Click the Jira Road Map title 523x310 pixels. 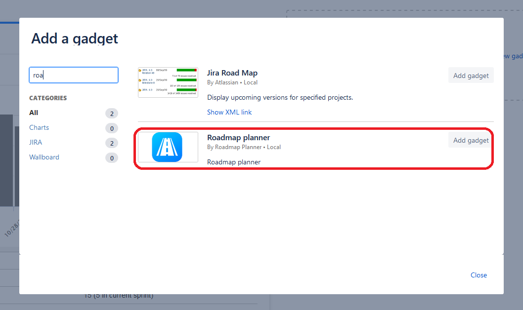point(232,73)
